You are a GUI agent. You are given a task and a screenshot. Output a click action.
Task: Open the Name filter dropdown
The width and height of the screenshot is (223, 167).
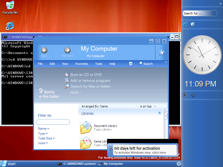43,129
